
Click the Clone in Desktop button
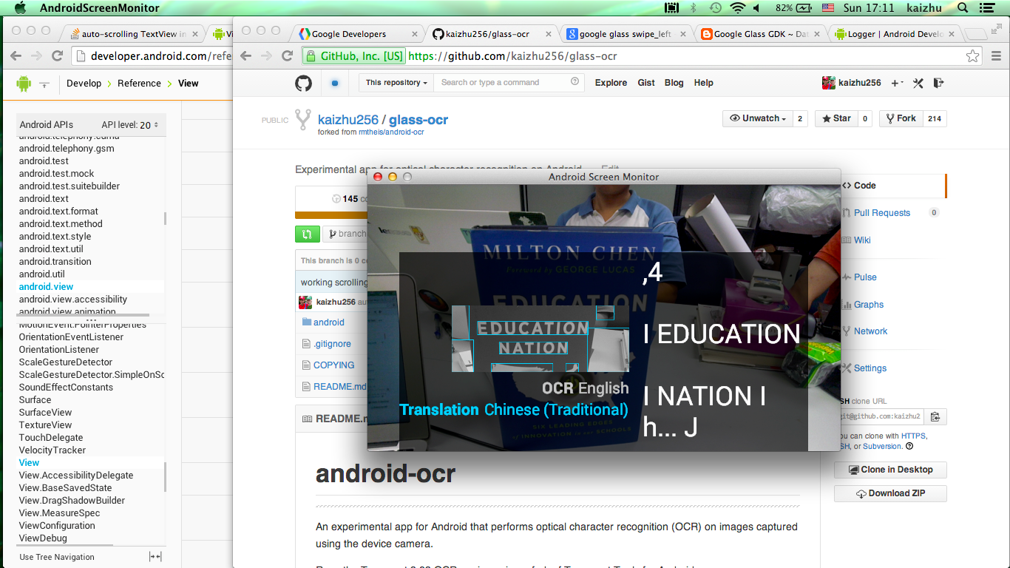coord(890,470)
